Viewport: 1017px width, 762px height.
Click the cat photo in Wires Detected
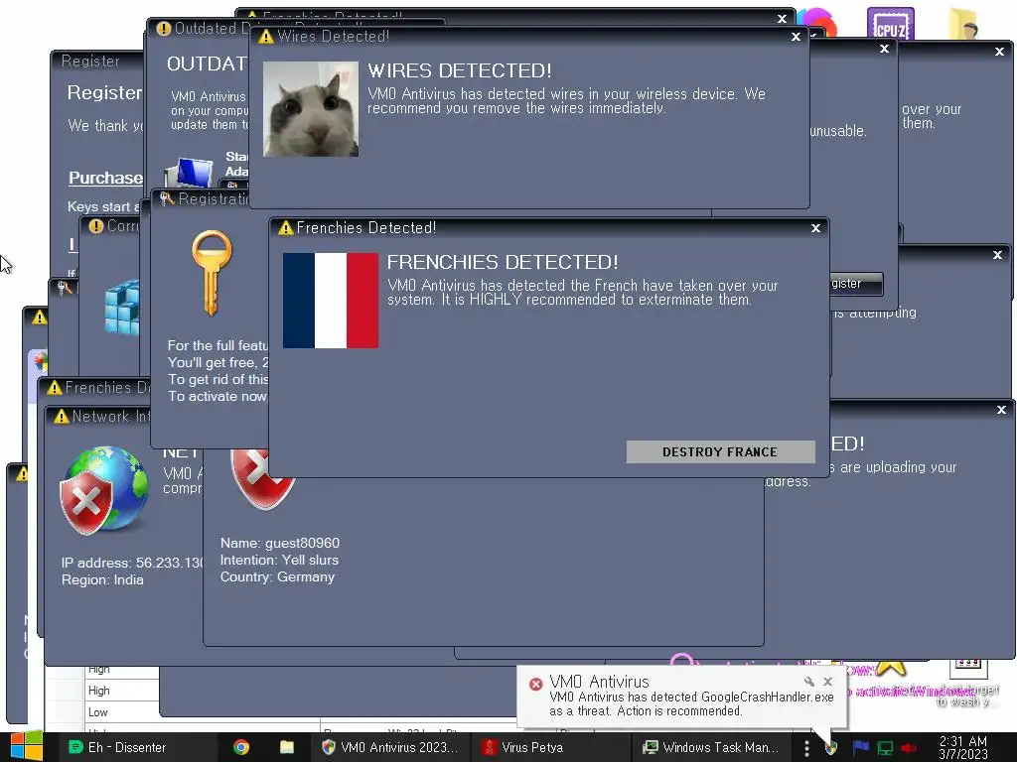pyautogui.click(x=311, y=109)
